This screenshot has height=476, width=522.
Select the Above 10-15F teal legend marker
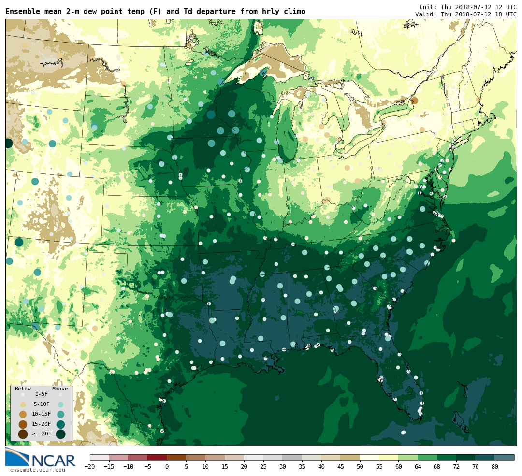[x=60, y=414]
